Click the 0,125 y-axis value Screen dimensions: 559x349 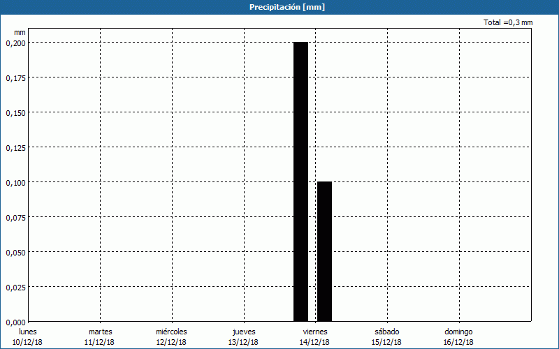tap(15, 148)
